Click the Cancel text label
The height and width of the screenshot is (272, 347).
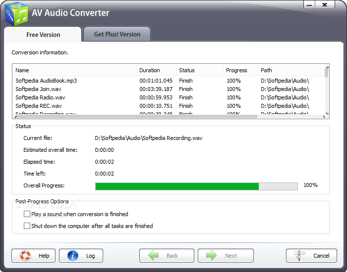(321, 256)
